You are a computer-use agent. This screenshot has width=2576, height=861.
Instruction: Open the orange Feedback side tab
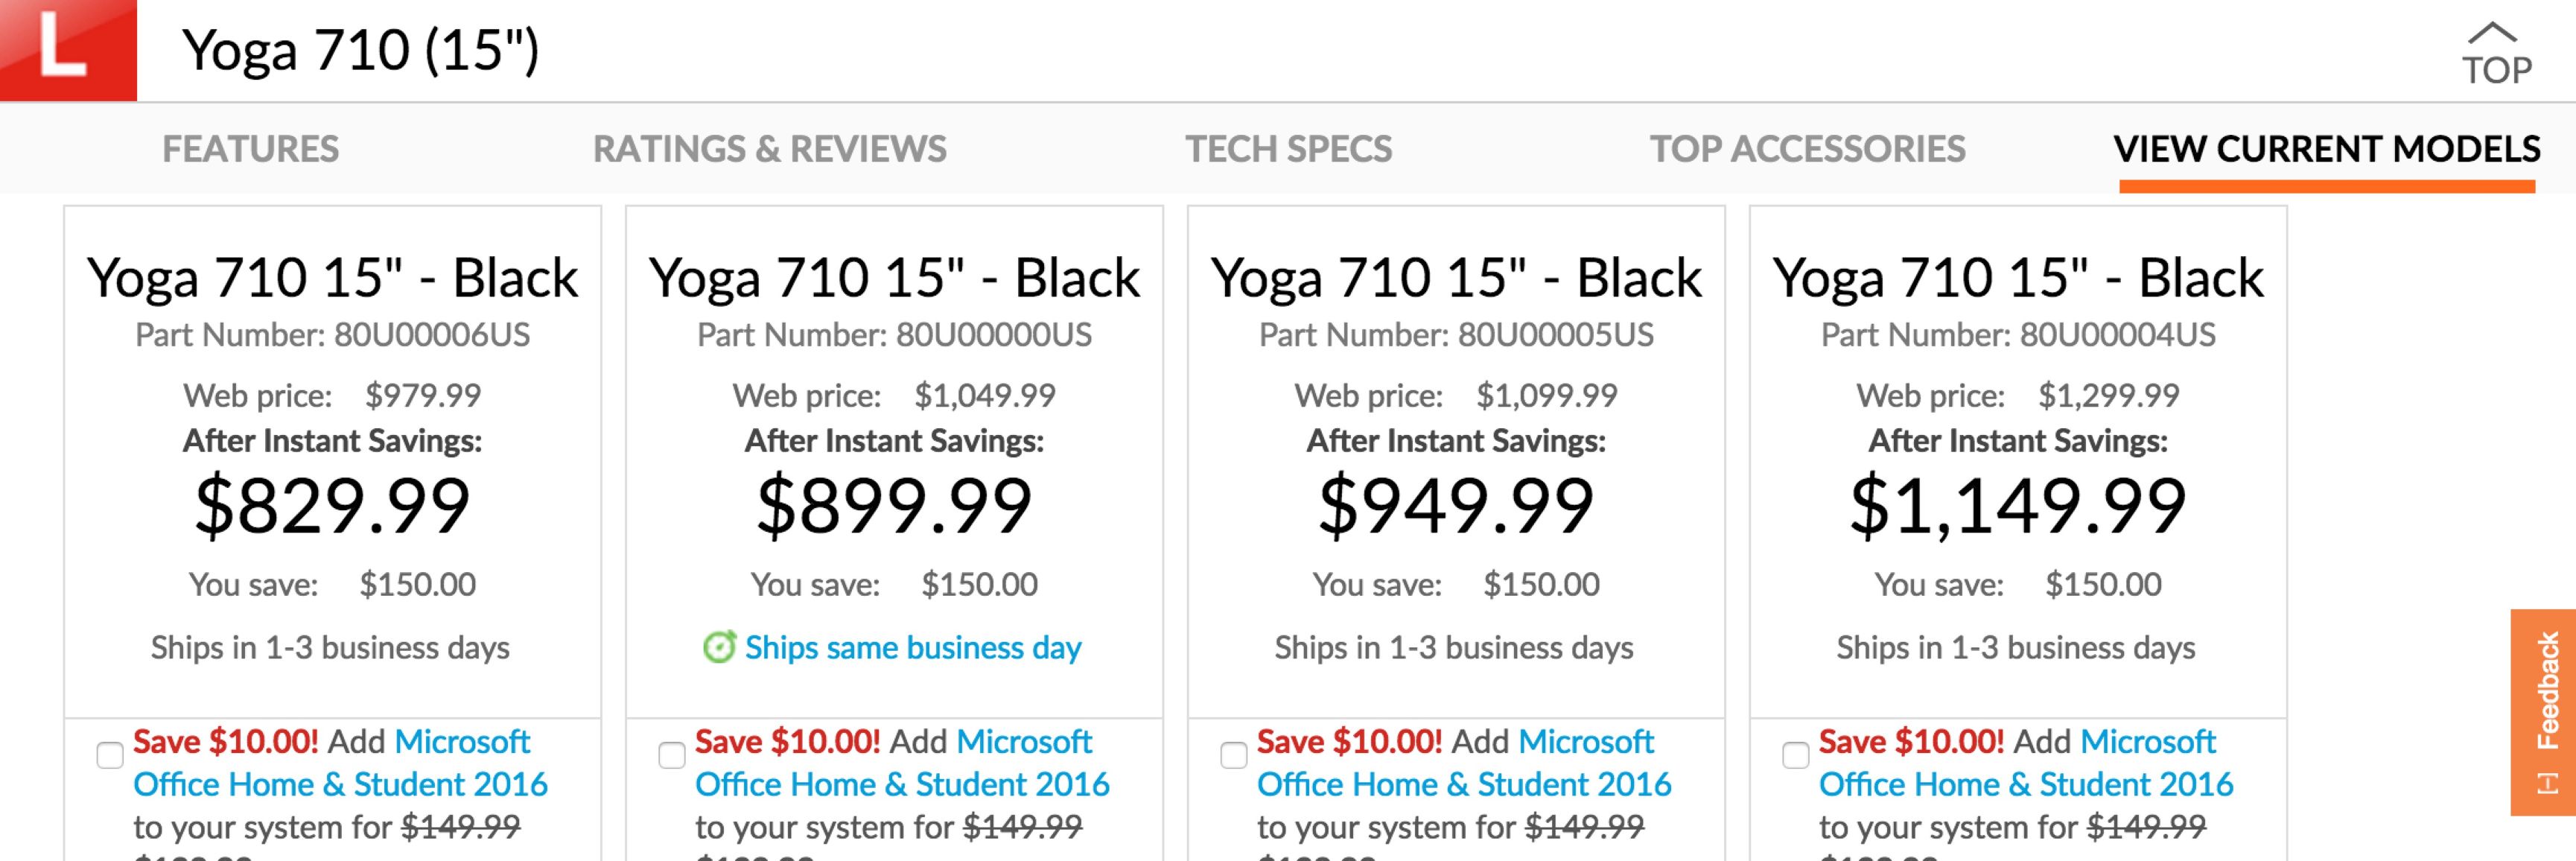[2543, 711]
